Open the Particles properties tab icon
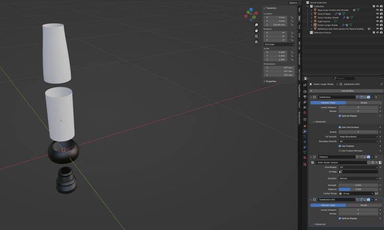 [305, 137]
